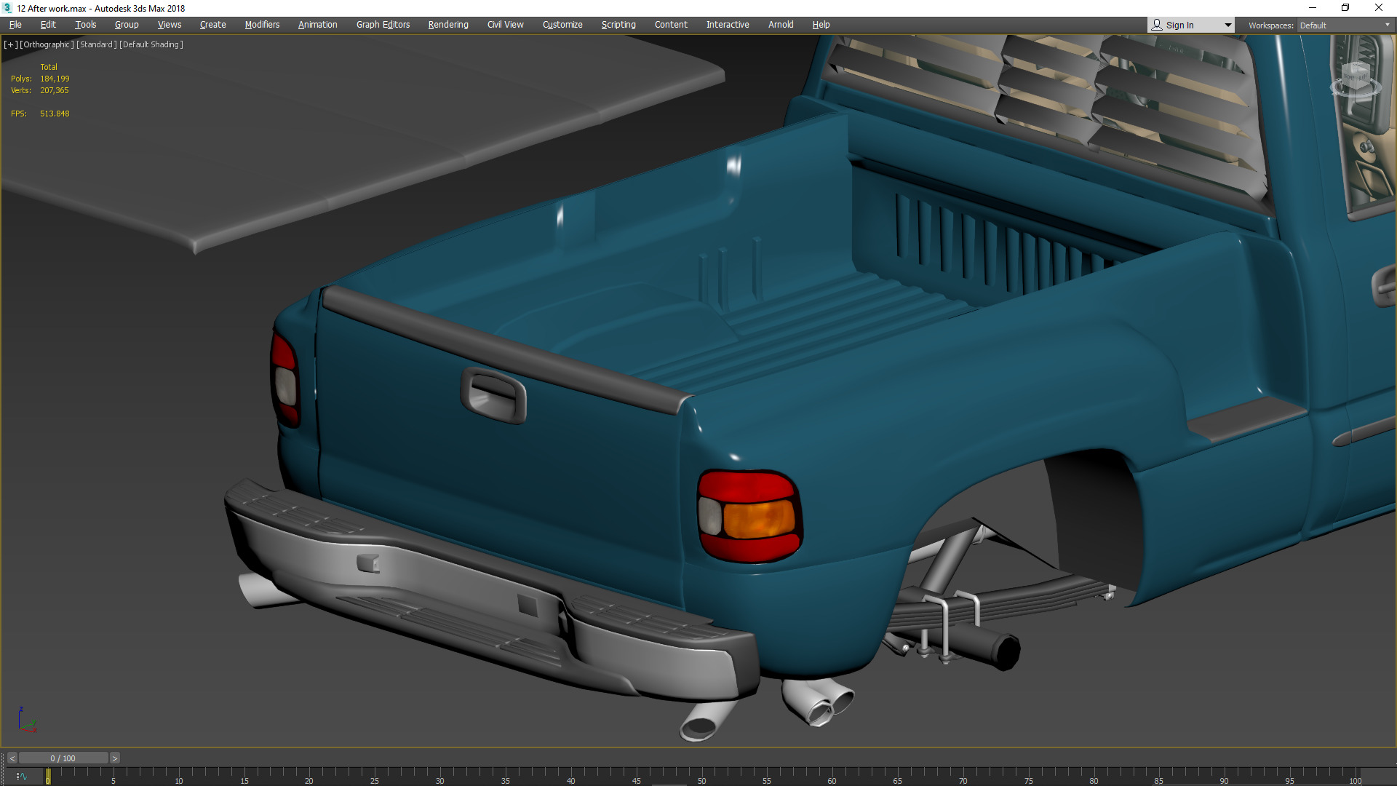Image resolution: width=1397 pixels, height=786 pixels.
Task: Open the Standard viewport quality menu
Action: coord(96,44)
